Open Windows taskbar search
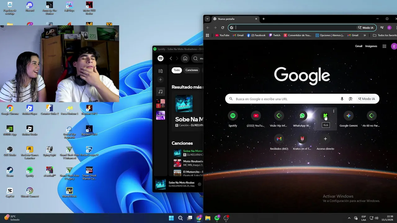397x223 pixels. pyautogui.click(x=180, y=218)
